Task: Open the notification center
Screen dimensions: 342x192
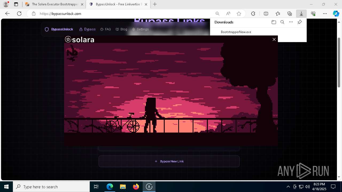Action: 333,187
